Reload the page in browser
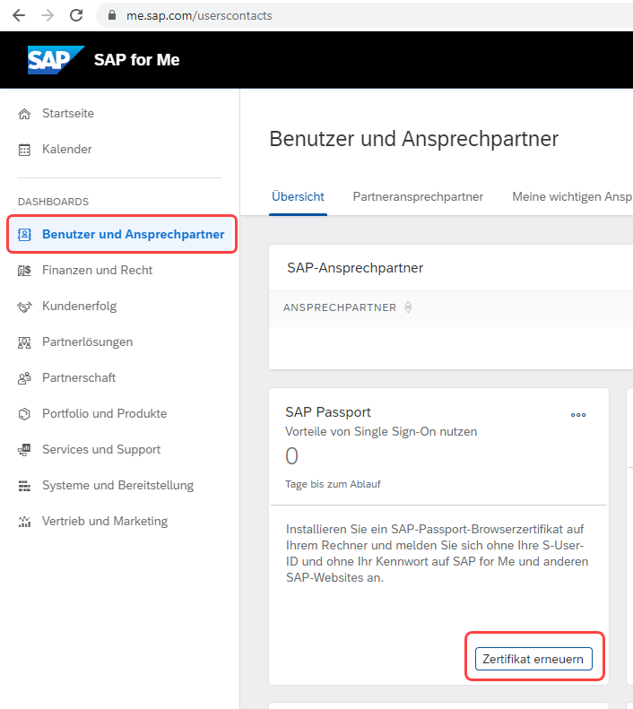Image resolution: width=633 pixels, height=709 pixels. point(76,15)
